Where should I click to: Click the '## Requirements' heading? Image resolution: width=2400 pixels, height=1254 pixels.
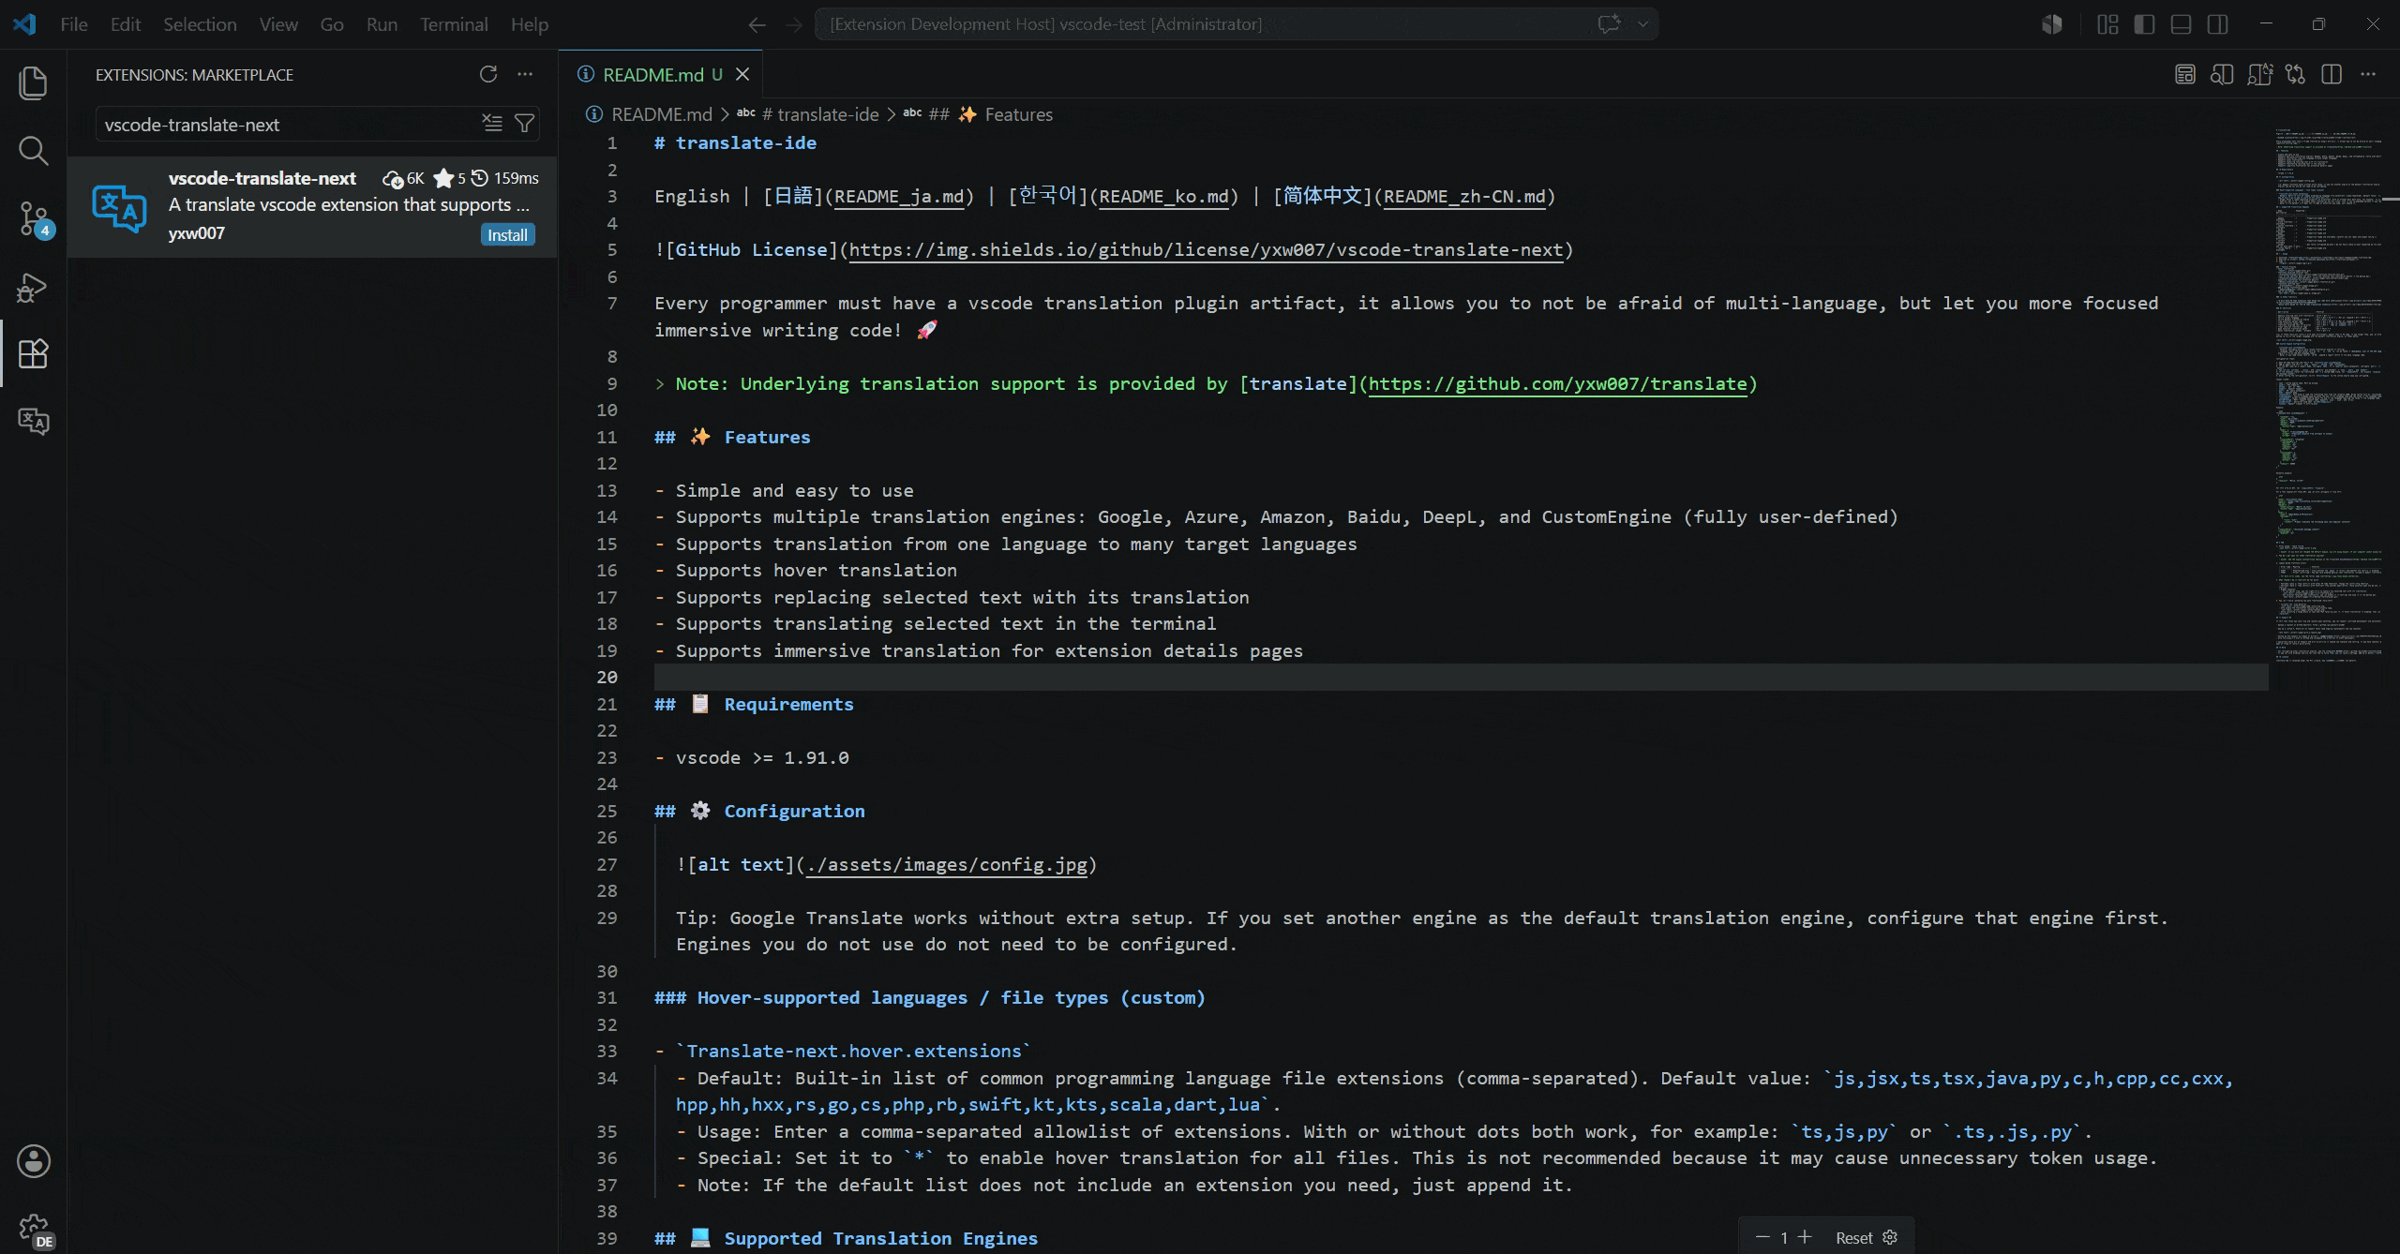pos(754,705)
